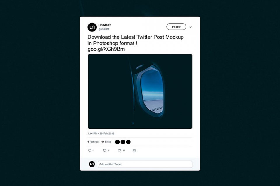View the 11 Likes list
Viewport: 280px width, 186px height.
(x=106, y=142)
